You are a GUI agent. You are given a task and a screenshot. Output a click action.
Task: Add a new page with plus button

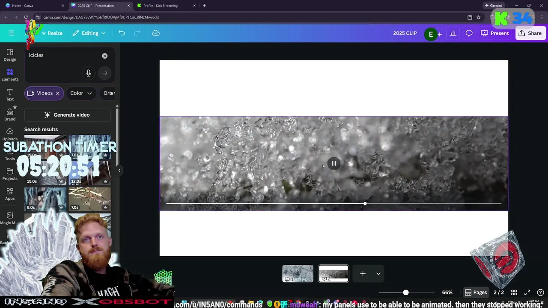coord(363,273)
